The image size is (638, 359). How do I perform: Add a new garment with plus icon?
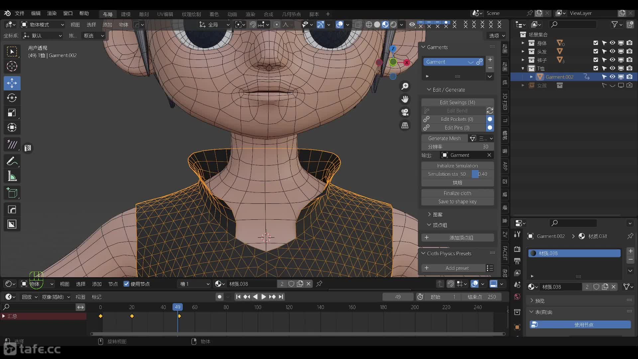tap(490, 60)
